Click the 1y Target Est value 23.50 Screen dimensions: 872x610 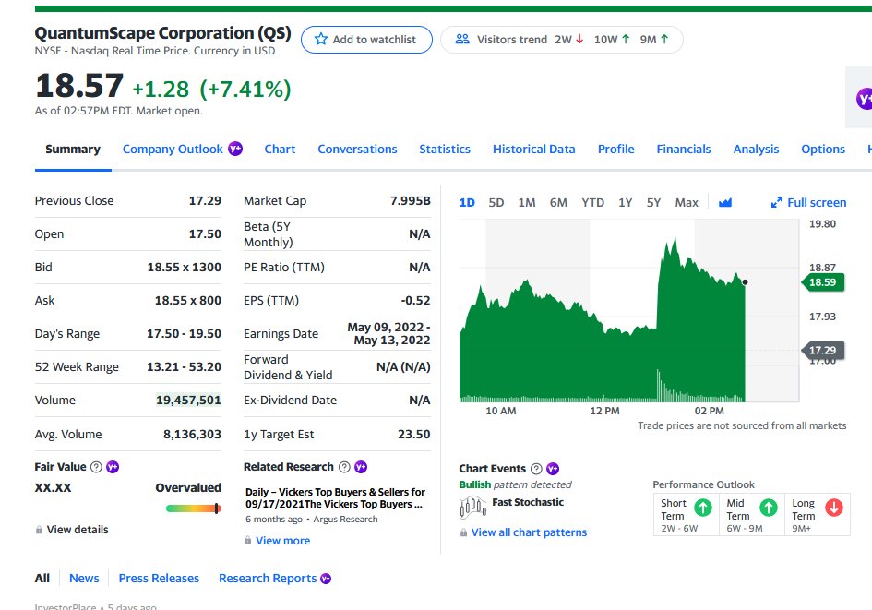click(413, 435)
